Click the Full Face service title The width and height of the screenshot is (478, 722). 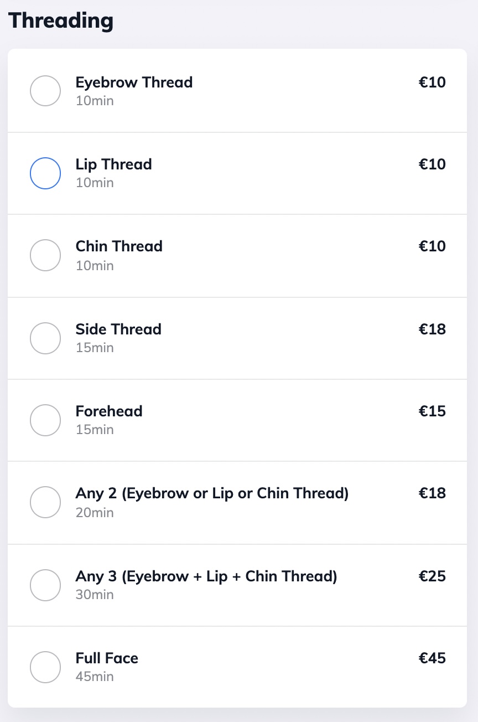[107, 658]
